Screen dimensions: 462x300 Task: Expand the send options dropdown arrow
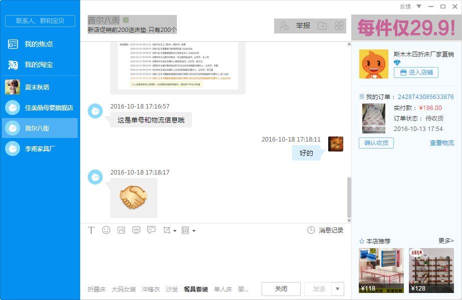(x=338, y=289)
